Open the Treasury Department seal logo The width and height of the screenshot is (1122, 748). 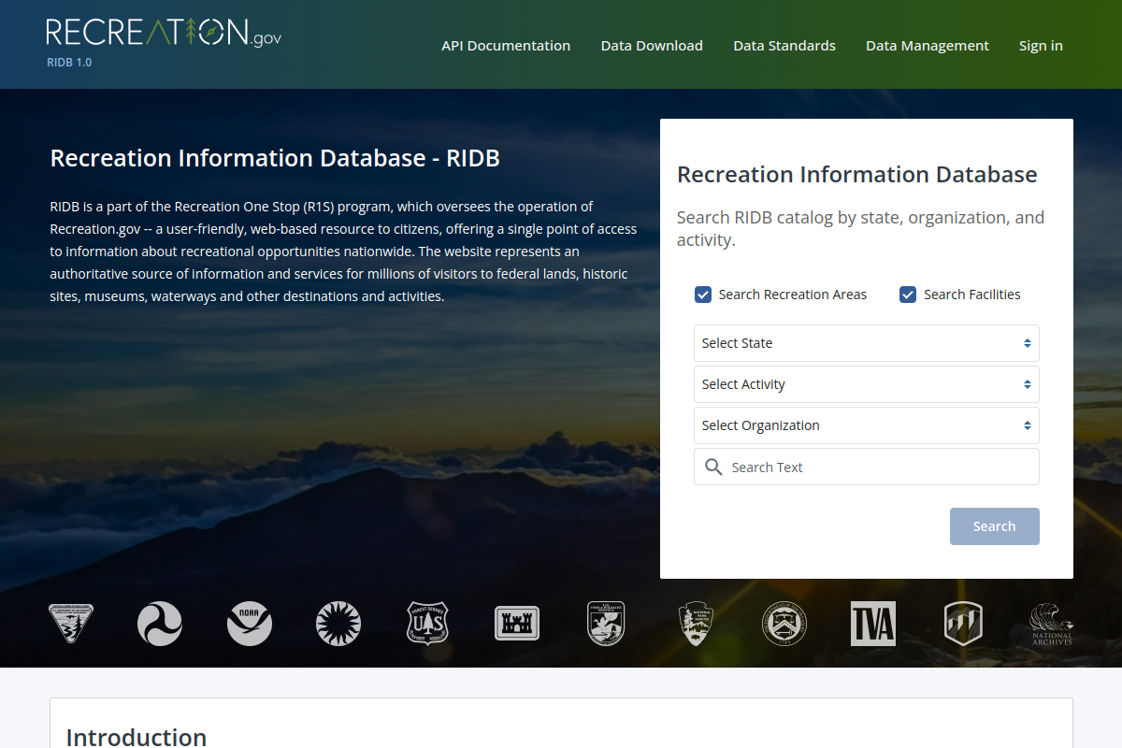tap(784, 624)
